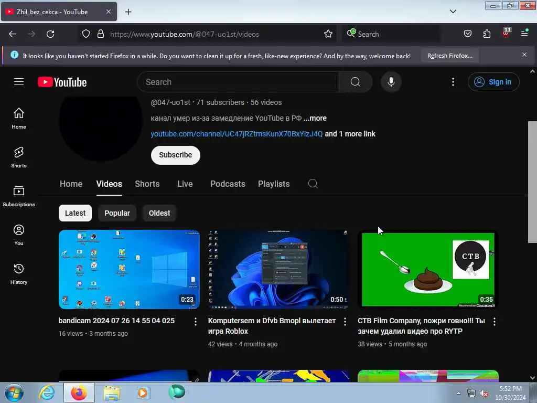This screenshot has width=537, height=403.
Task: Sort videos by Popular
Action: click(x=117, y=213)
